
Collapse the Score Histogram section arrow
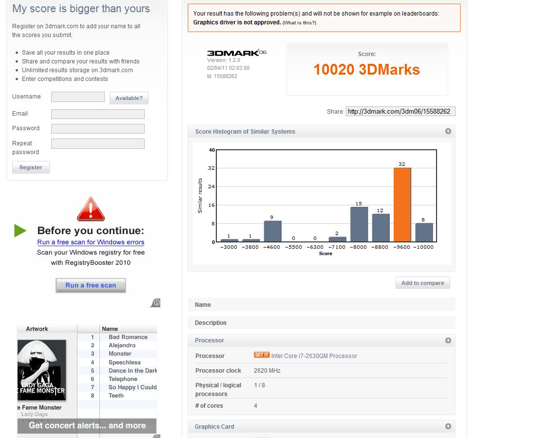pyautogui.click(x=448, y=131)
